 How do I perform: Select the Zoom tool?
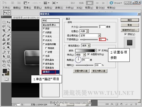point(9,65)
